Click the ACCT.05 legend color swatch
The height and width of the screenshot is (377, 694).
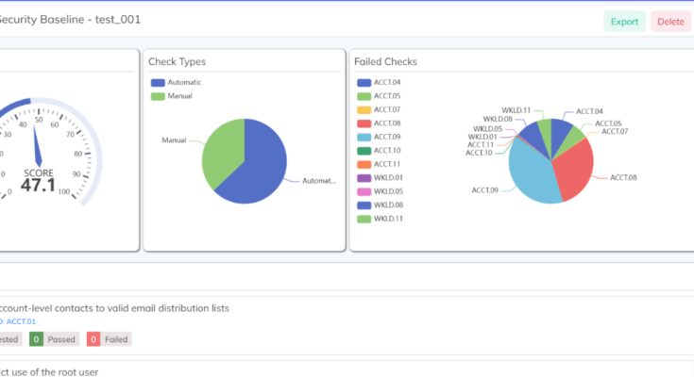point(364,96)
